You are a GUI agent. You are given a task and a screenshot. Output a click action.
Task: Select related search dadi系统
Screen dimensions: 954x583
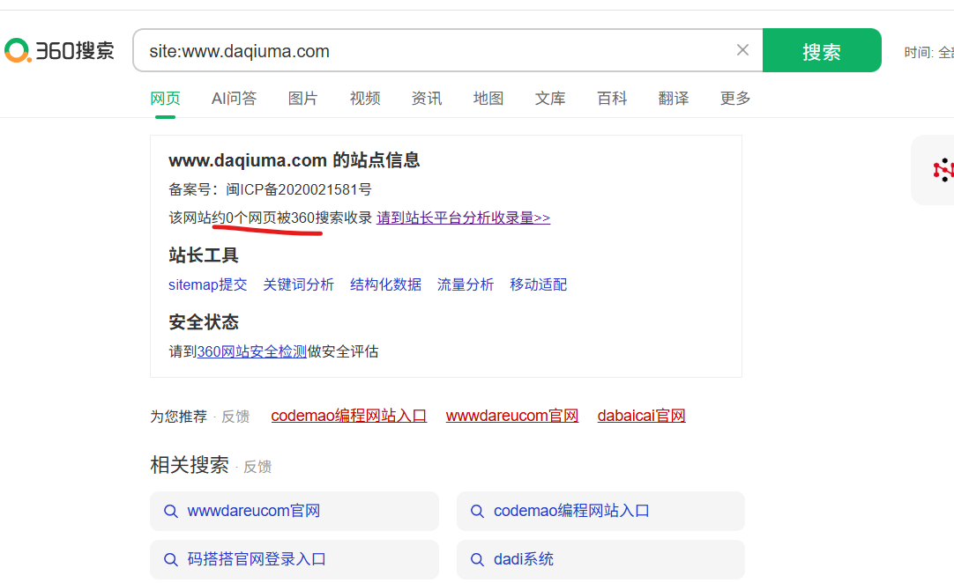click(600, 559)
